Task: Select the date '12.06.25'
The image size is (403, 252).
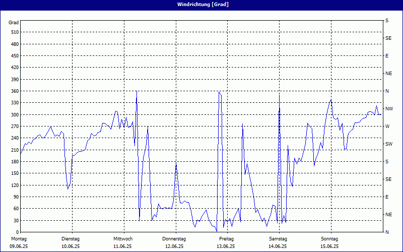Action: [x=174, y=246]
